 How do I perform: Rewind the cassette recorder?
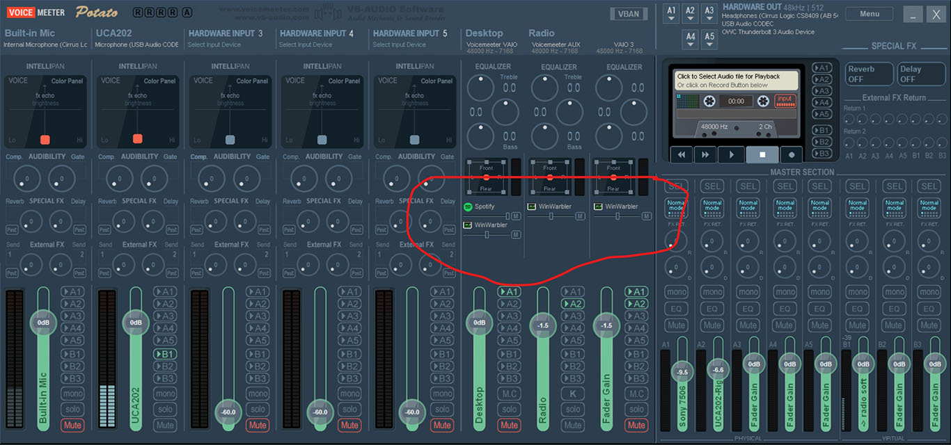pyautogui.click(x=682, y=154)
